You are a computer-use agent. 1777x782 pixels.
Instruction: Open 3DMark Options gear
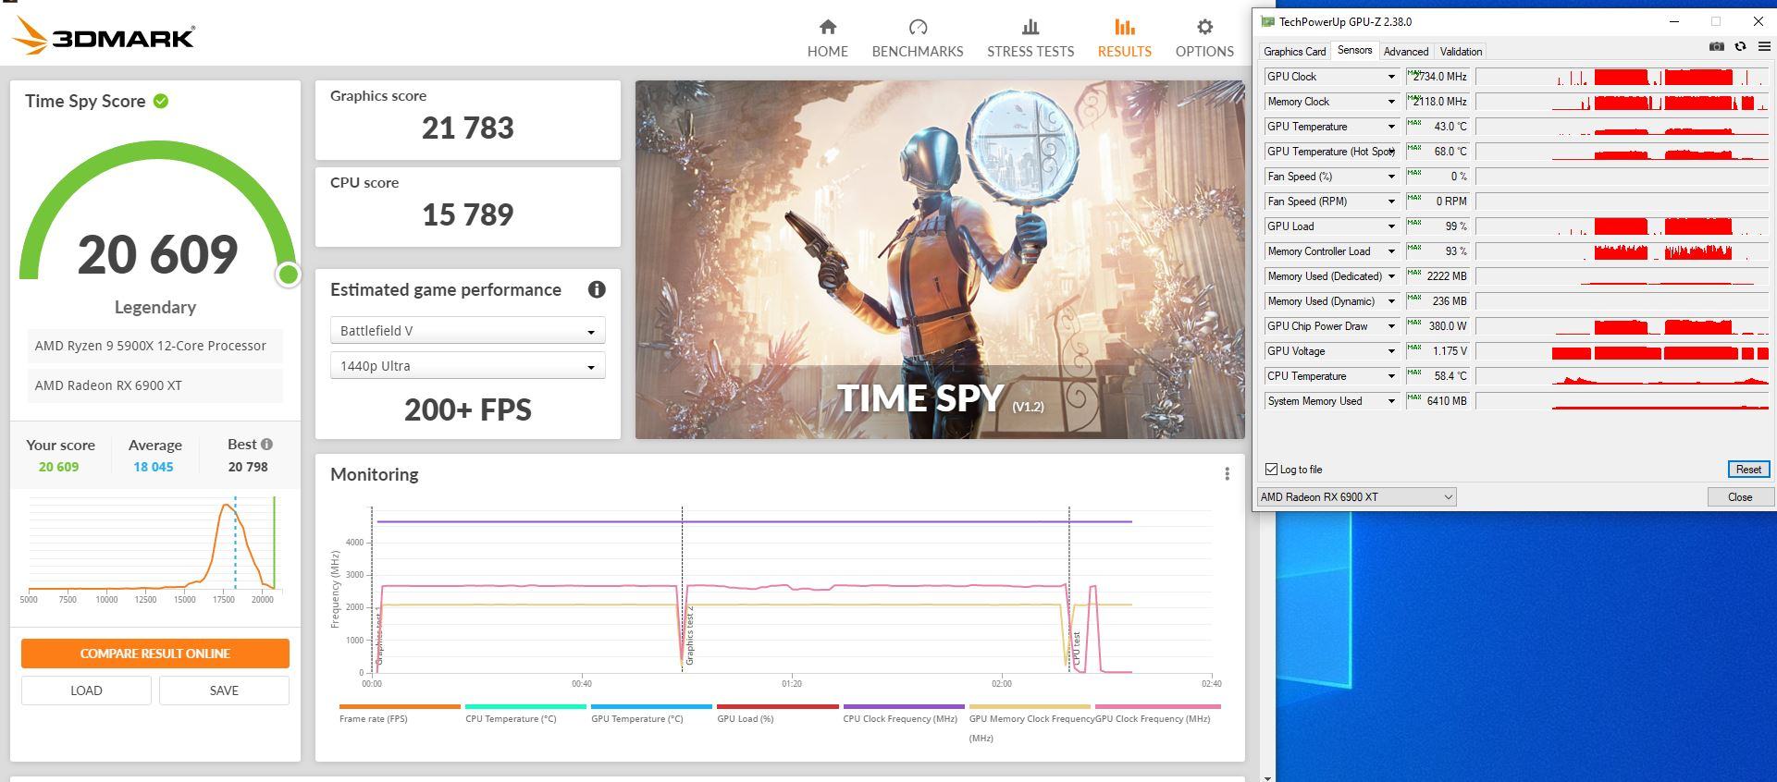coord(1204,38)
